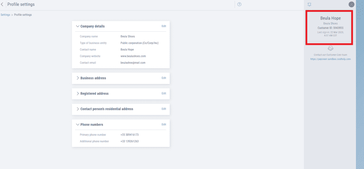Collapse the Company details section
This screenshot has height=169, width=364.
[77, 26]
